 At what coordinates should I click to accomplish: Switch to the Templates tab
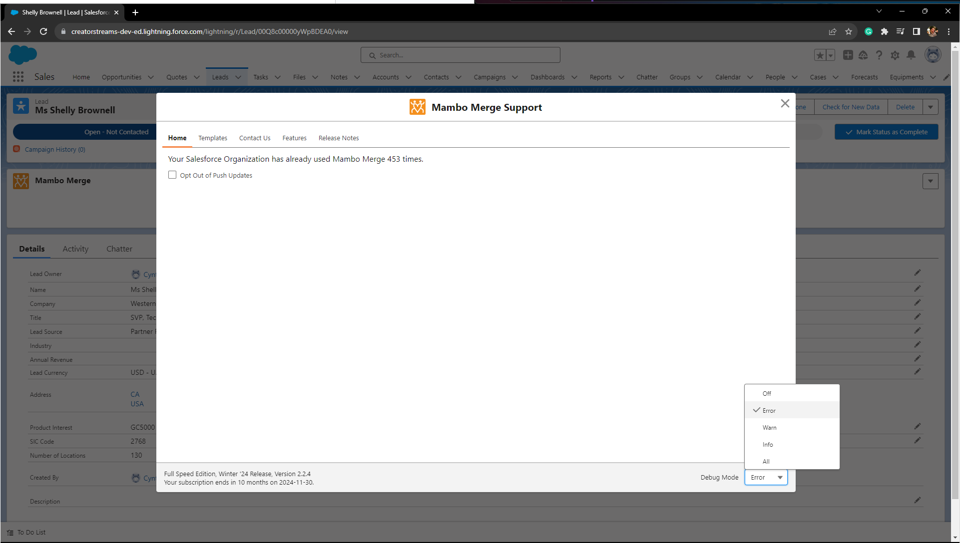click(212, 138)
